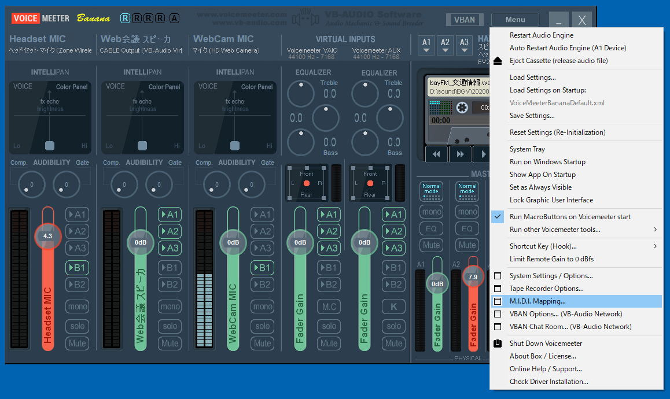The height and width of the screenshot is (399, 670).
Task: Click the Headset MIC fader knob at 4.3
Action: 47,236
